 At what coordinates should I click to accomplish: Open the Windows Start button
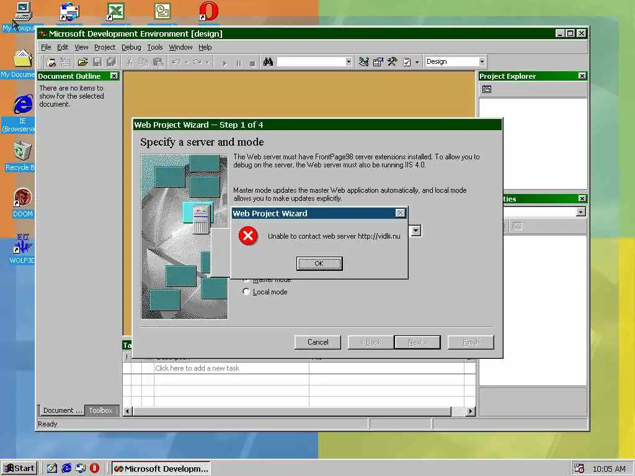(19, 469)
